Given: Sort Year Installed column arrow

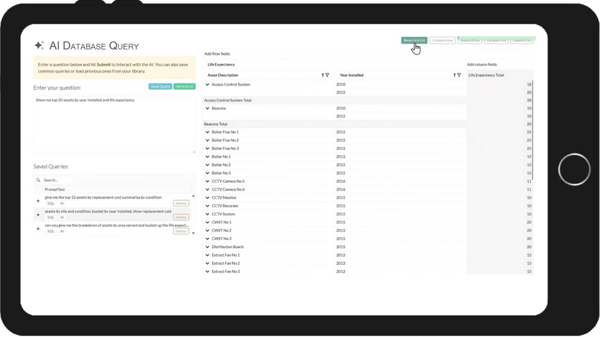Looking at the screenshot, I should pyautogui.click(x=454, y=75).
